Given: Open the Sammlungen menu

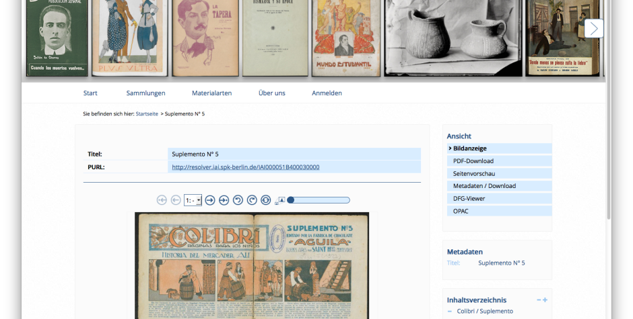Looking at the screenshot, I should tap(145, 93).
